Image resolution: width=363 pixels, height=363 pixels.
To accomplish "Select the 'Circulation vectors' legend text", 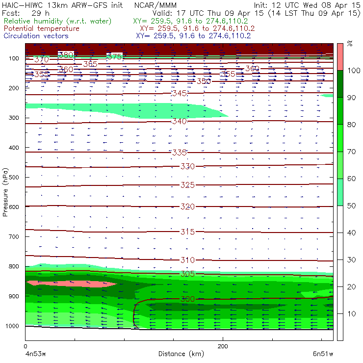I will [36, 36].
